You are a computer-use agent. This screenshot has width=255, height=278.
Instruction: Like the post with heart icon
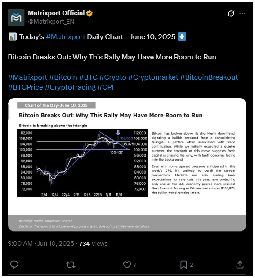[x=127, y=265]
